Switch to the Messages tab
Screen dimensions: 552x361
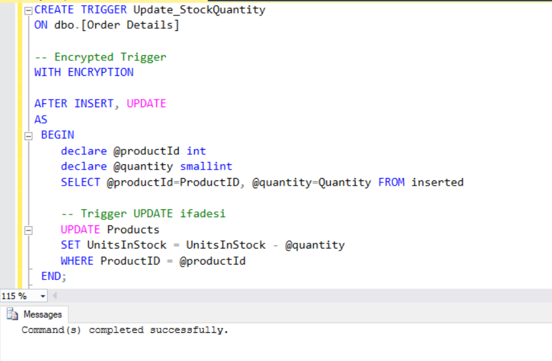[x=34, y=314]
